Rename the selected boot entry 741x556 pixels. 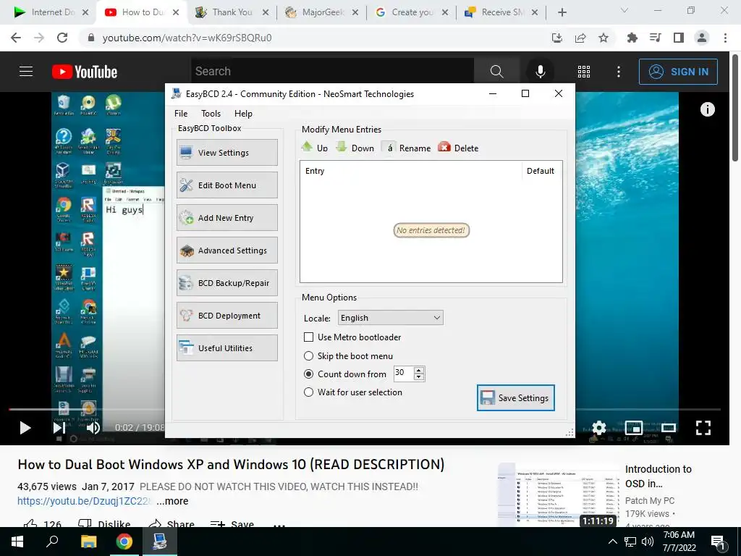click(x=407, y=148)
